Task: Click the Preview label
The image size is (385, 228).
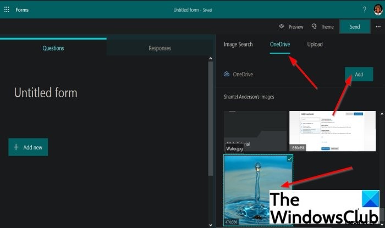Action: 296,27
